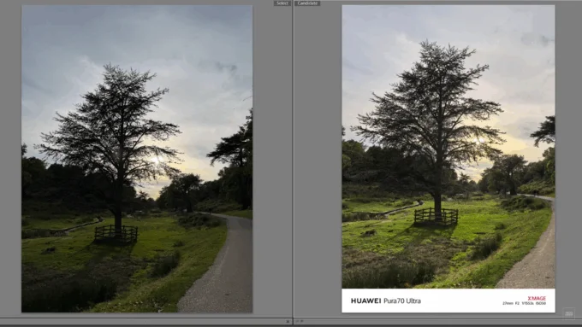Click the wooden fence in the Candidate photo
The width and height of the screenshot is (582, 327).
pos(436,216)
